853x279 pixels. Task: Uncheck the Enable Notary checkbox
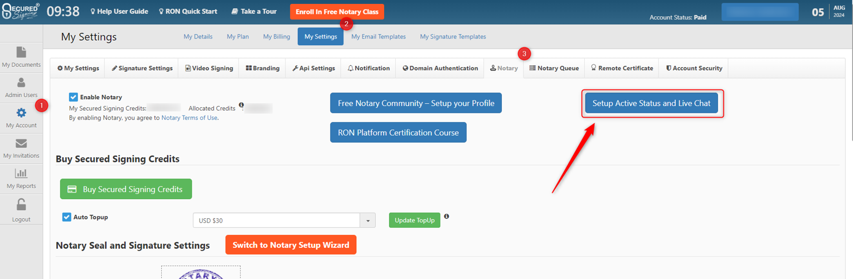pos(74,97)
